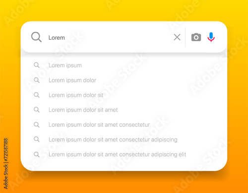
Task: Open image search with the camera icon
Action: [x=196, y=37]
